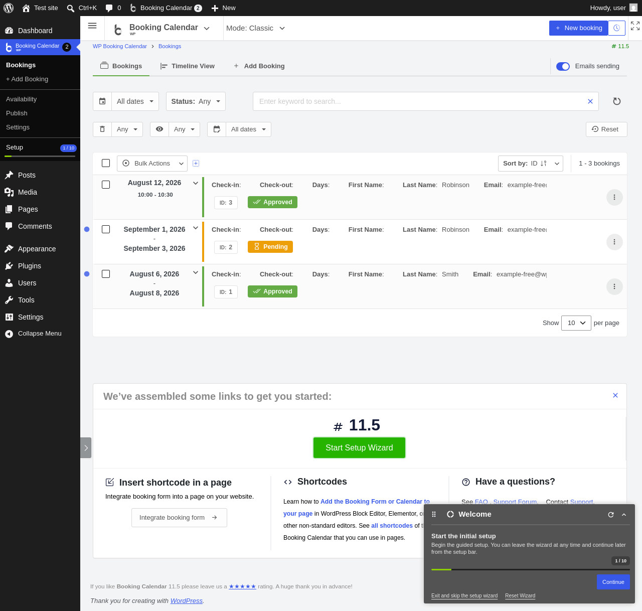Start the Setup Wizard

[x=359, y=447]
